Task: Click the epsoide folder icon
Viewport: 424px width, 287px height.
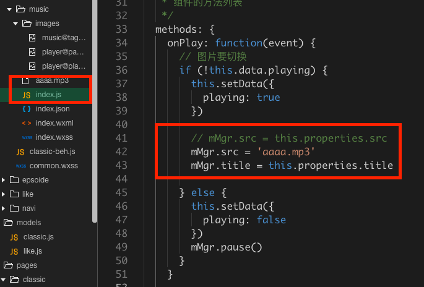Action: [x=14, y=180]
